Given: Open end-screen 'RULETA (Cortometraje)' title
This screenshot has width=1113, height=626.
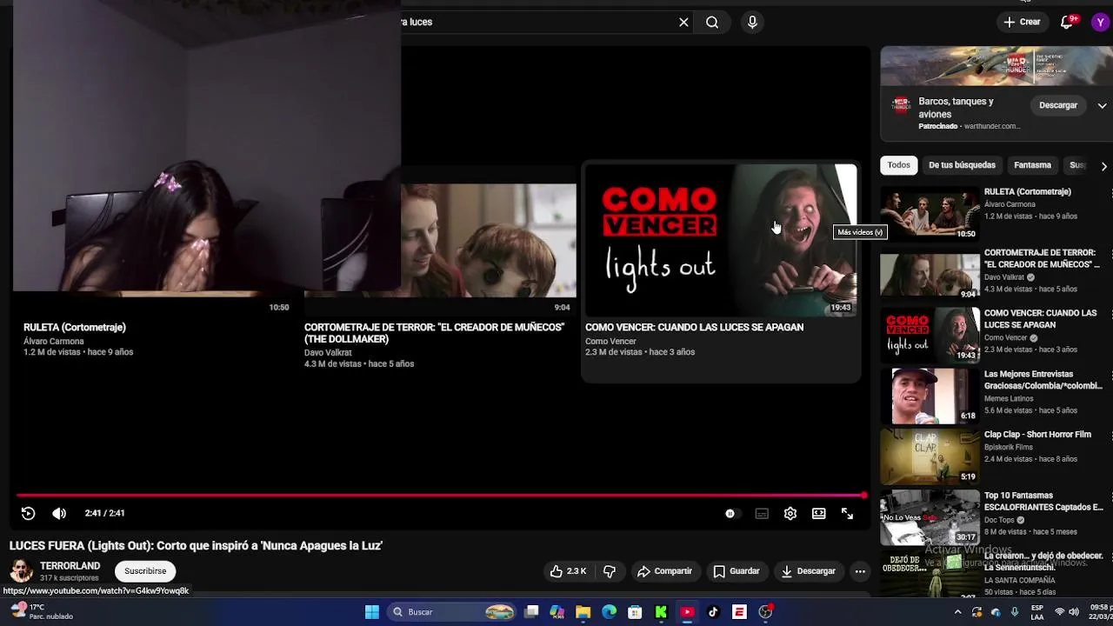Looking at the screenshot, I should (75, 328).
